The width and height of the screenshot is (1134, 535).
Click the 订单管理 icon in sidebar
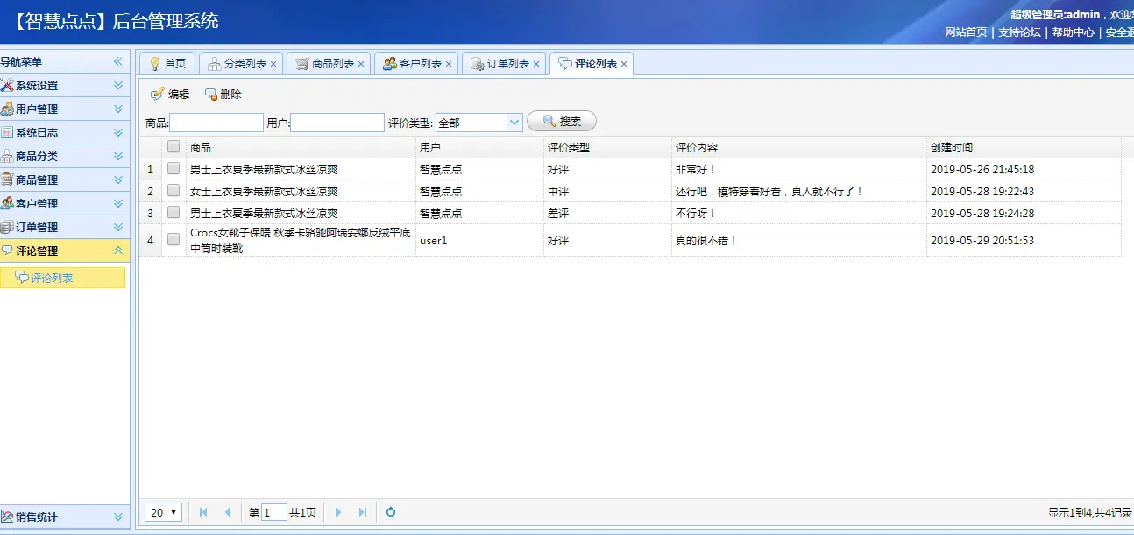click(7, 227)
